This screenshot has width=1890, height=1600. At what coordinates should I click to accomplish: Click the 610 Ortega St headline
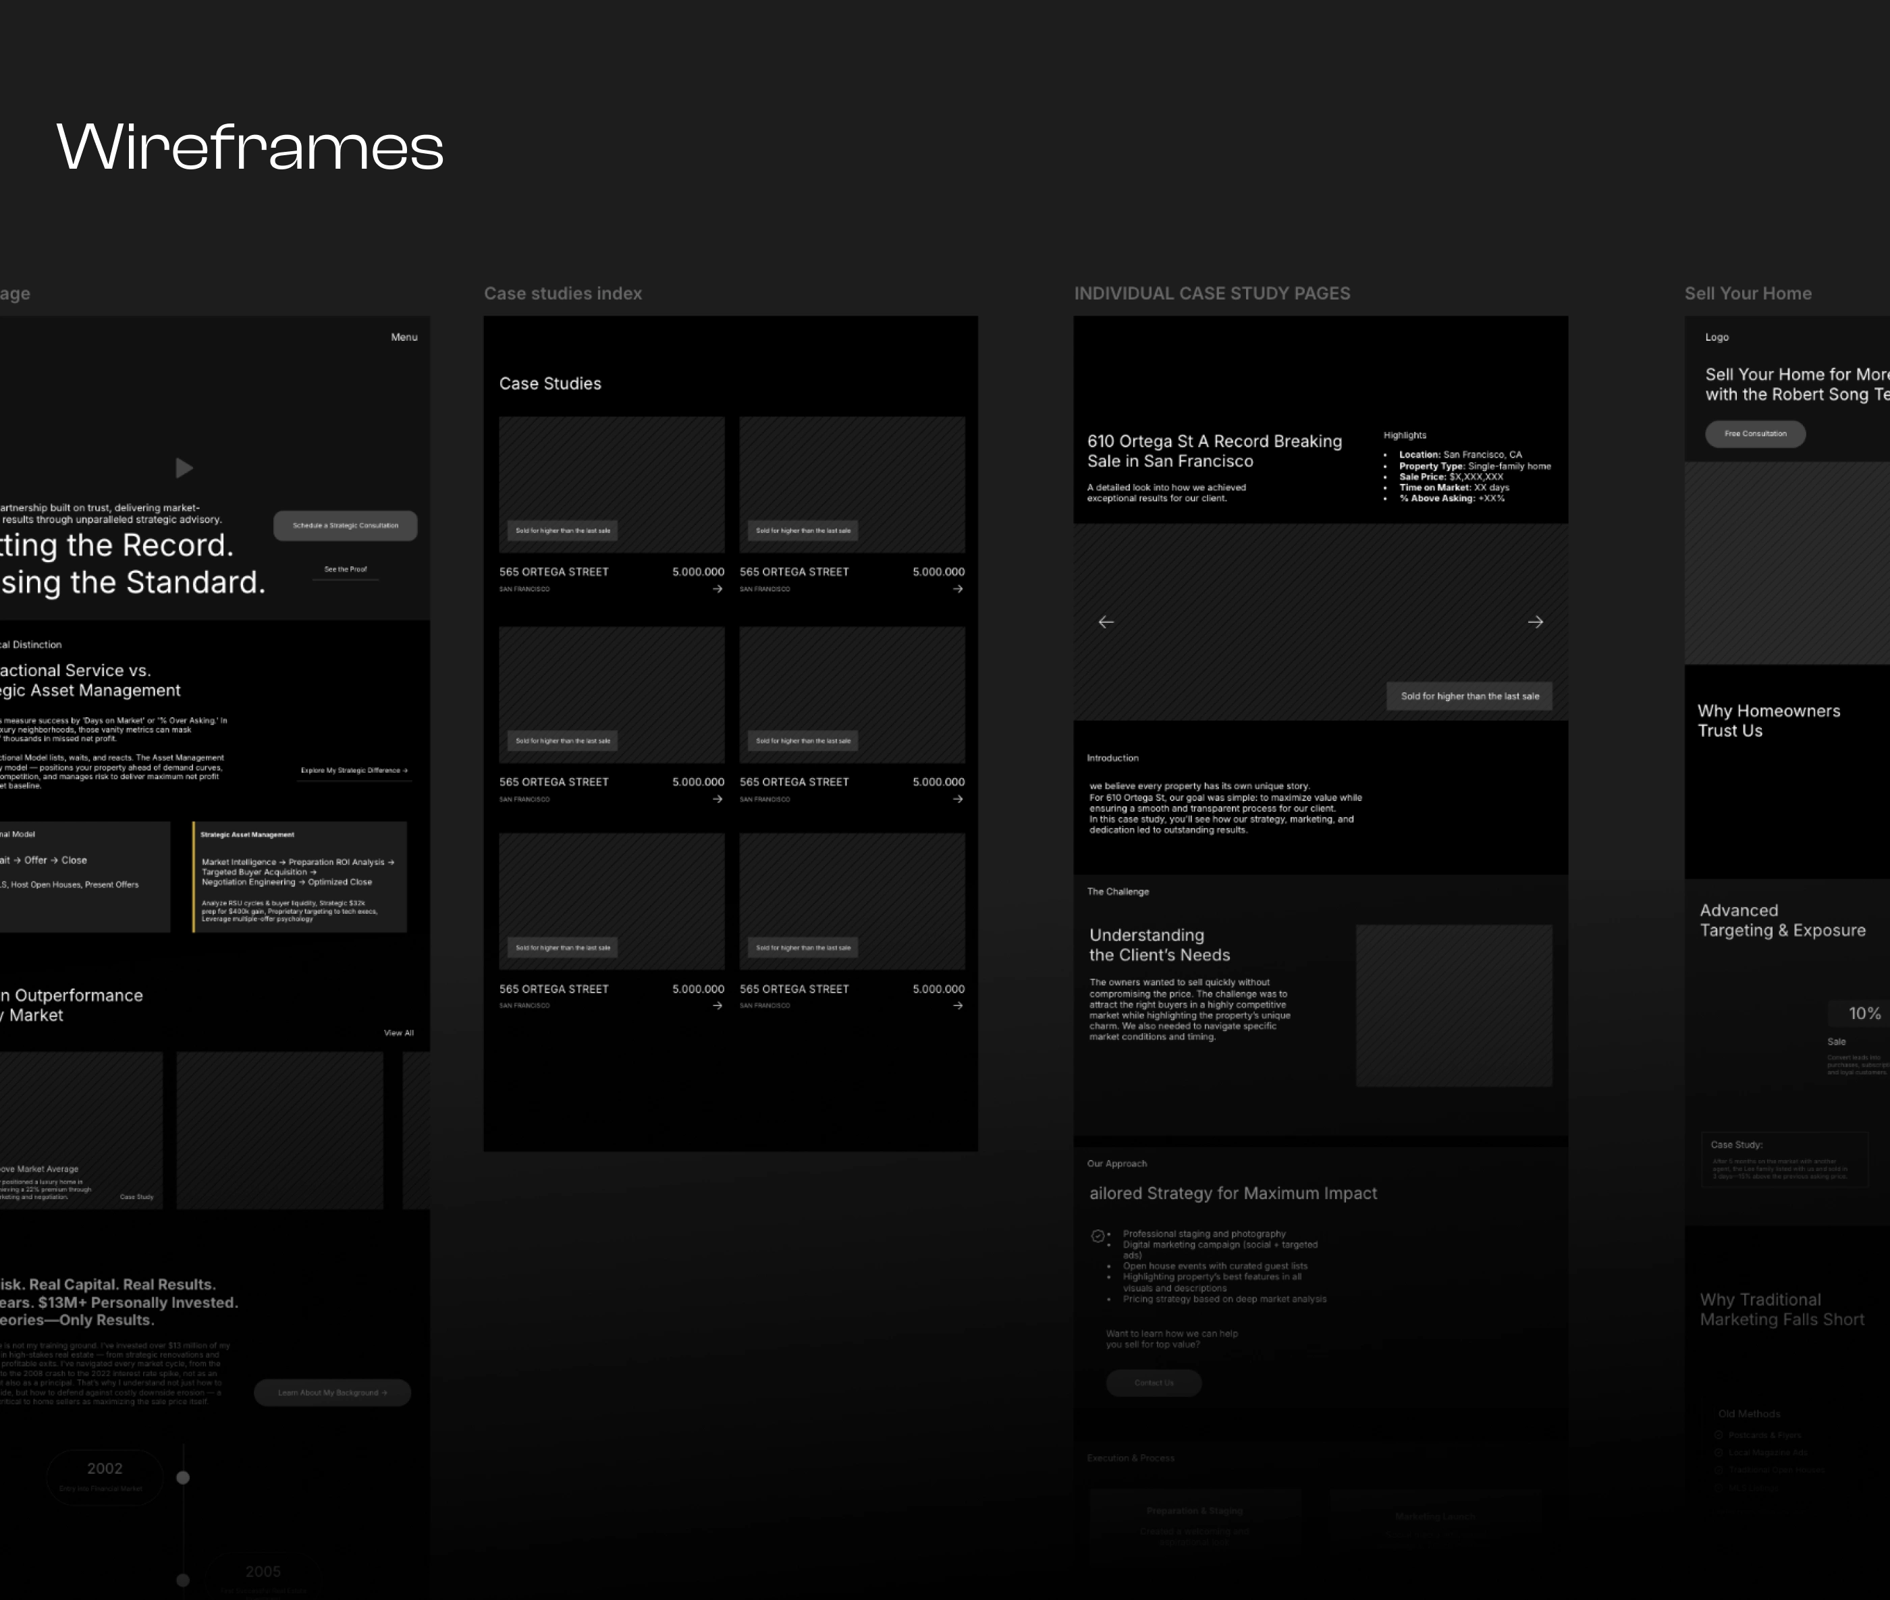coord(1215,451)
